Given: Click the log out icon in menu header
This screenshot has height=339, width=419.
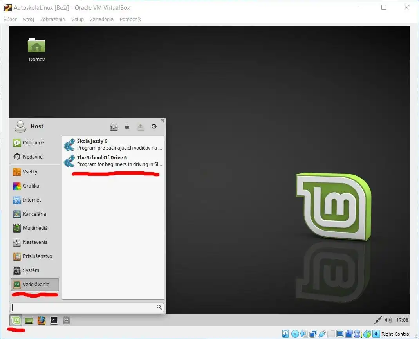Looking at the screenshot, I should coord(141,126).
